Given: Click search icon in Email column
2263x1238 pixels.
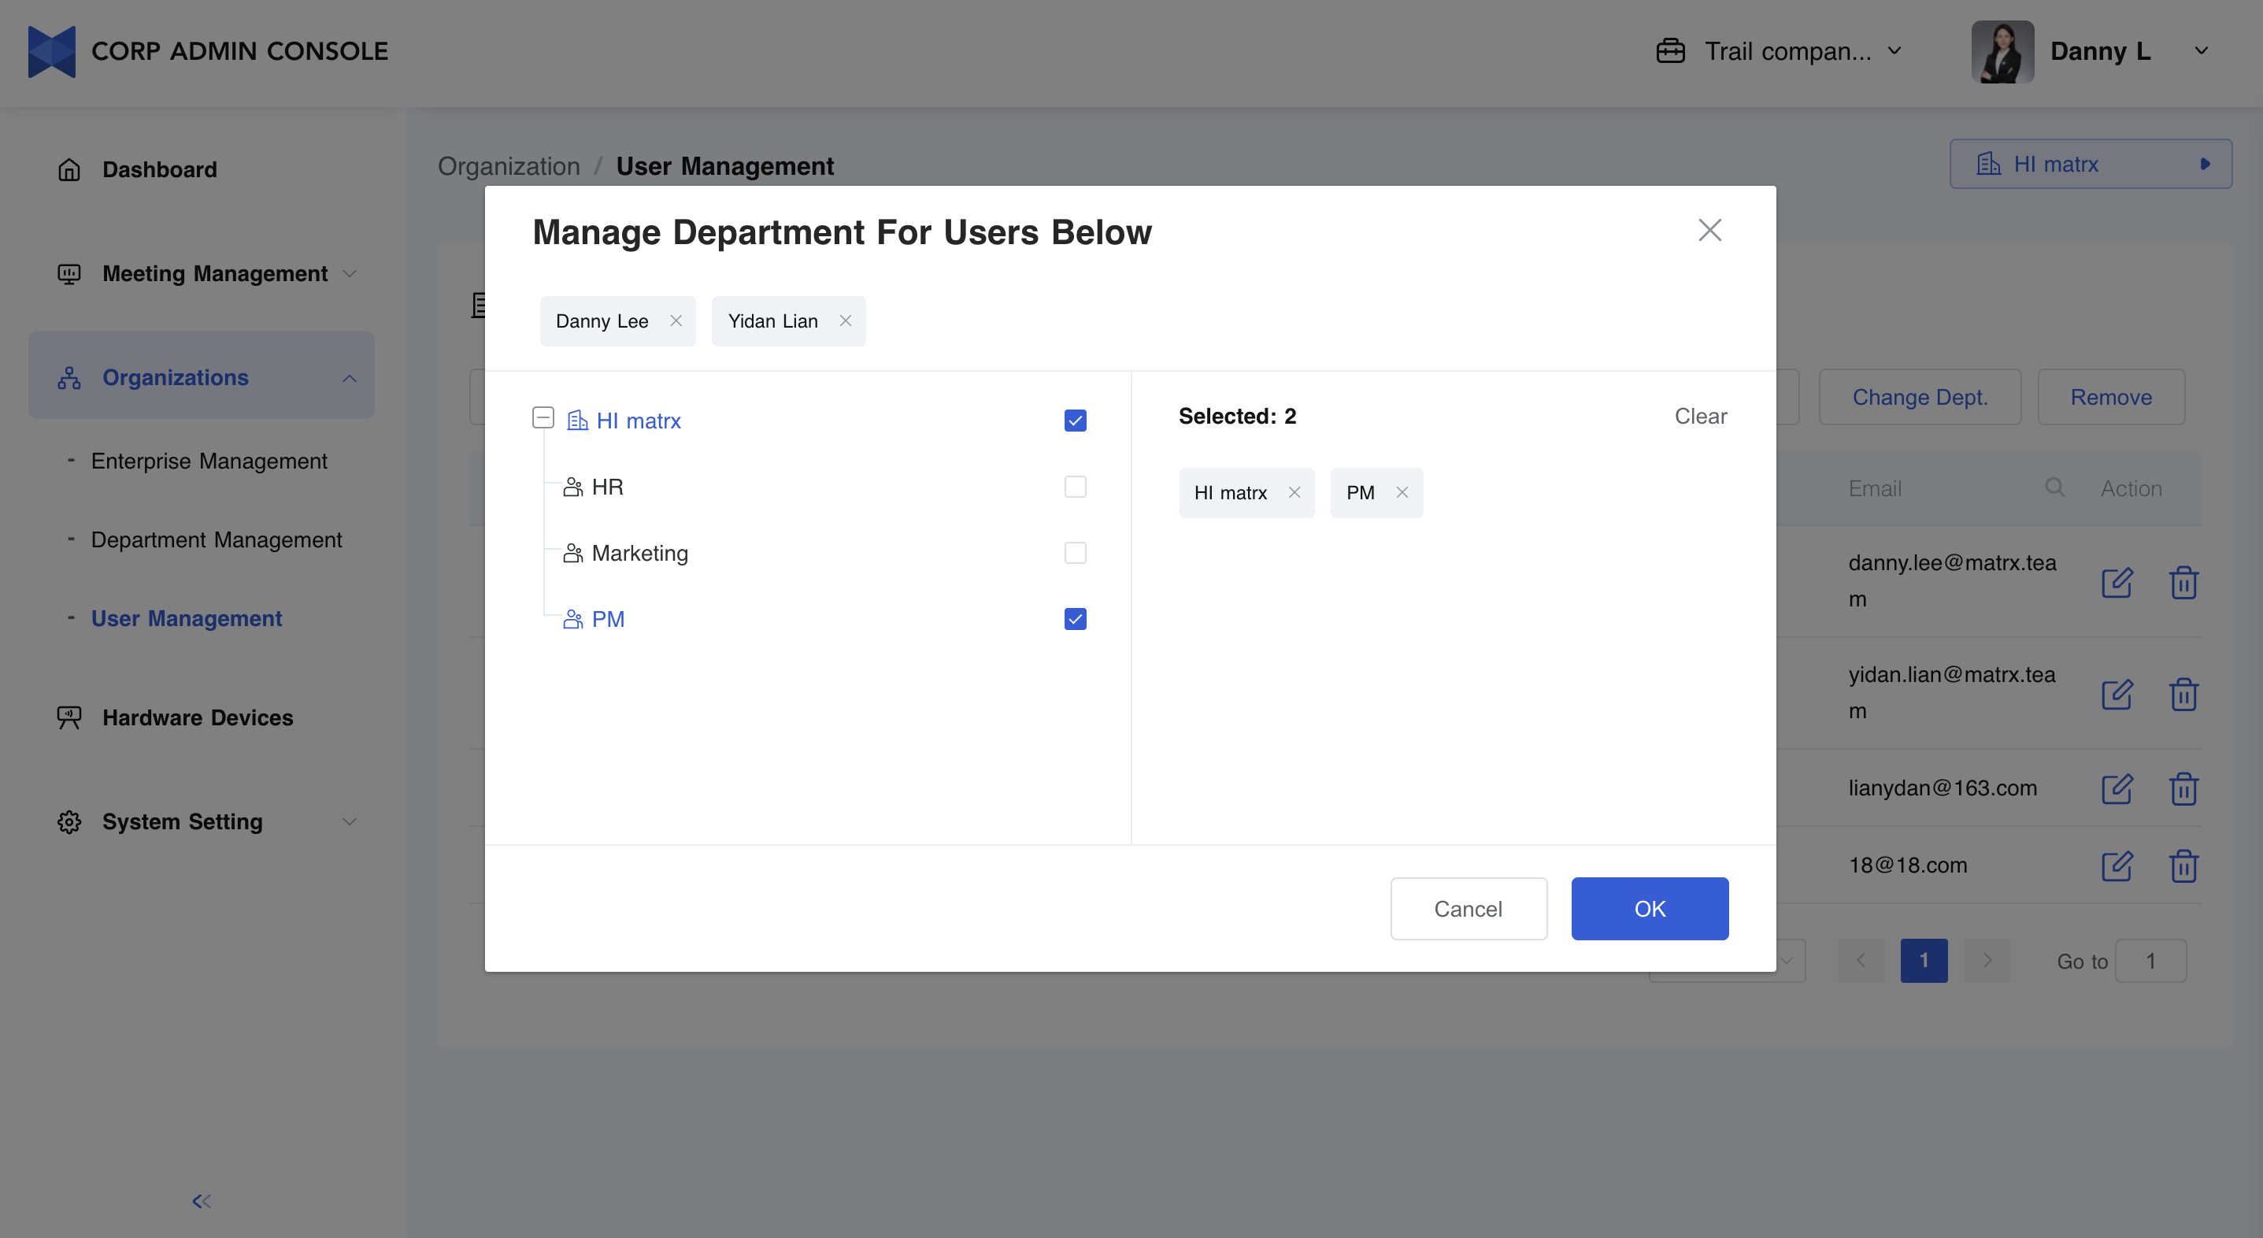Looking at the screenshot, I should click(x=2054, y=487).
